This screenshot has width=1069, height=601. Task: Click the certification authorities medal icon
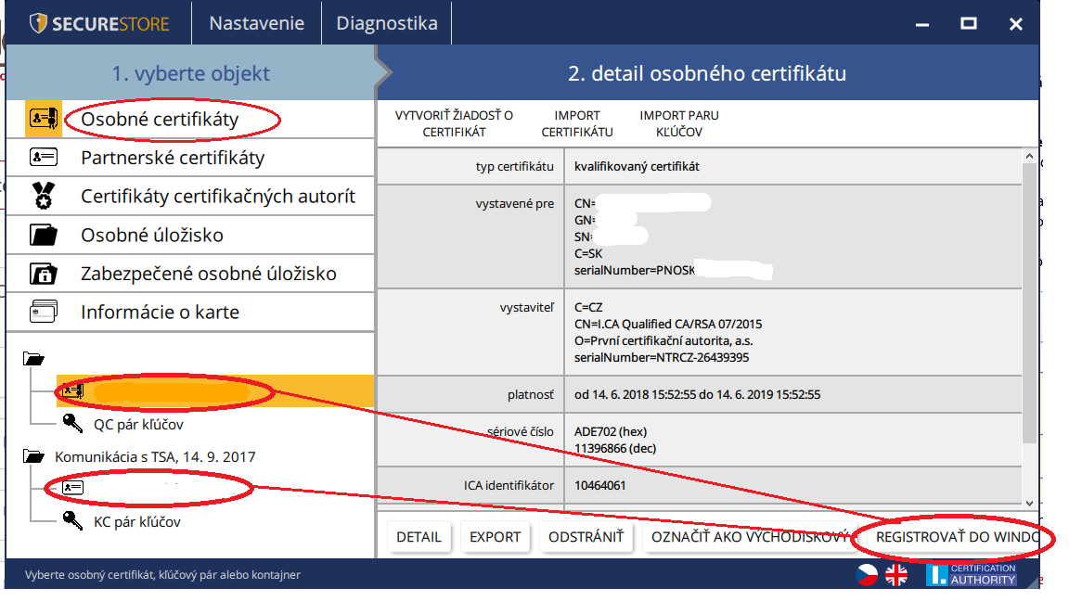pyautogui.click(x=43, y=196)
